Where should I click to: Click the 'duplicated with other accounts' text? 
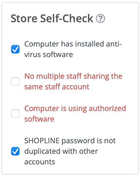point(61,156)
